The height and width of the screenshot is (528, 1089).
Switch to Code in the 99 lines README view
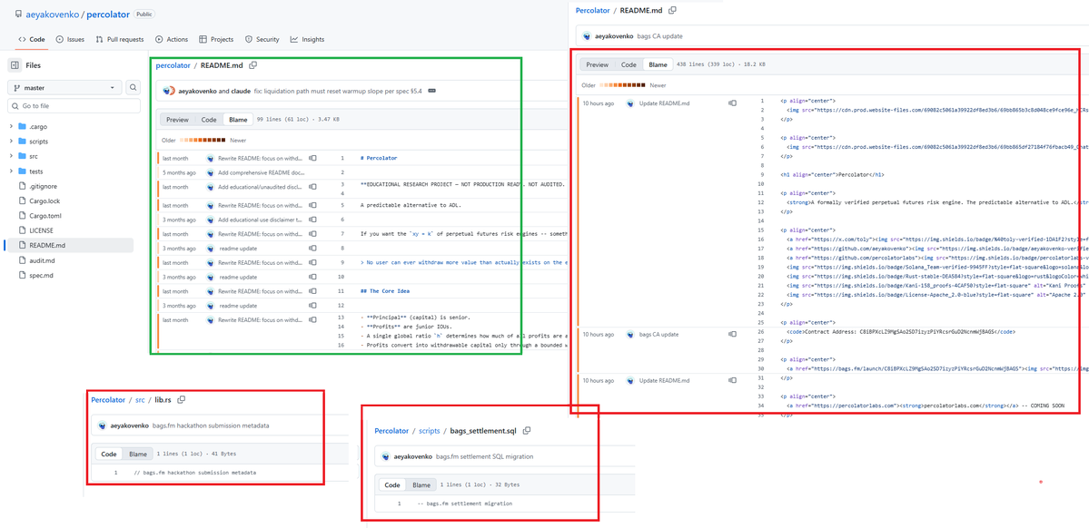pos(209,120)
